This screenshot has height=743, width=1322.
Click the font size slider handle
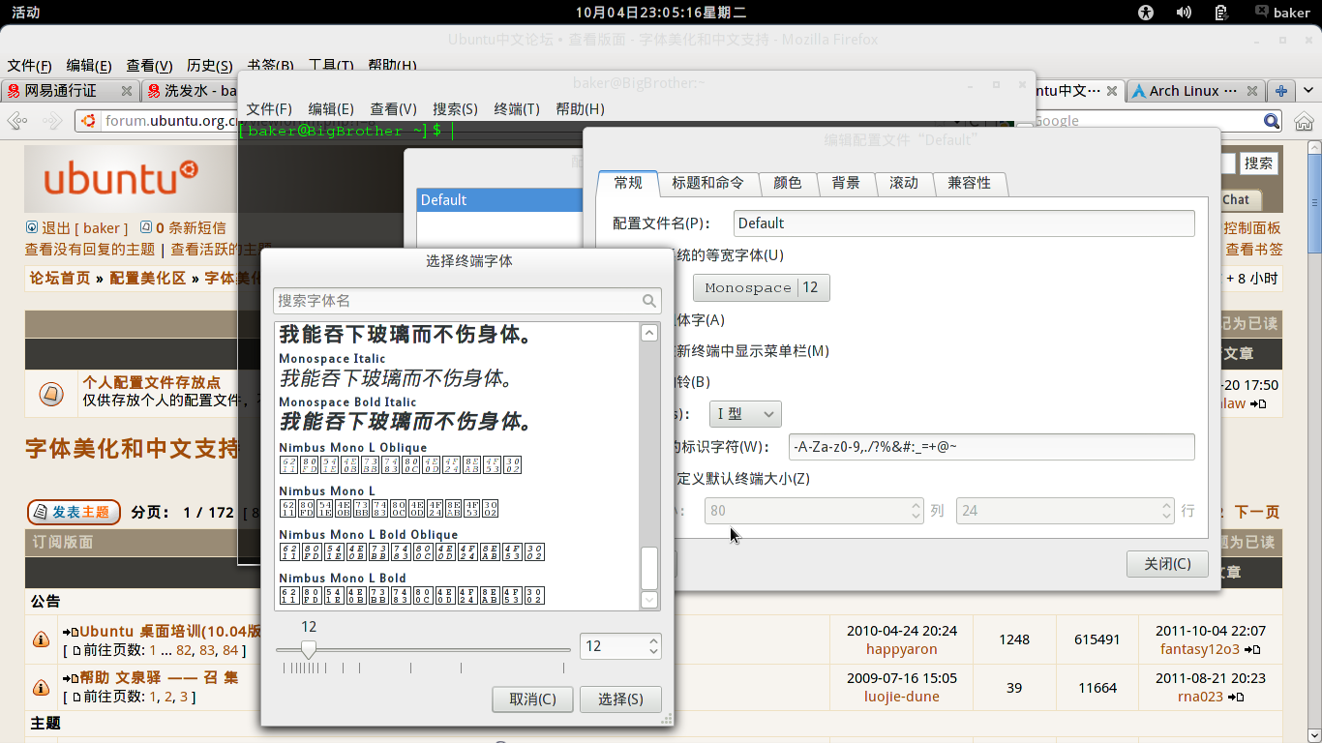click(308, 650)
